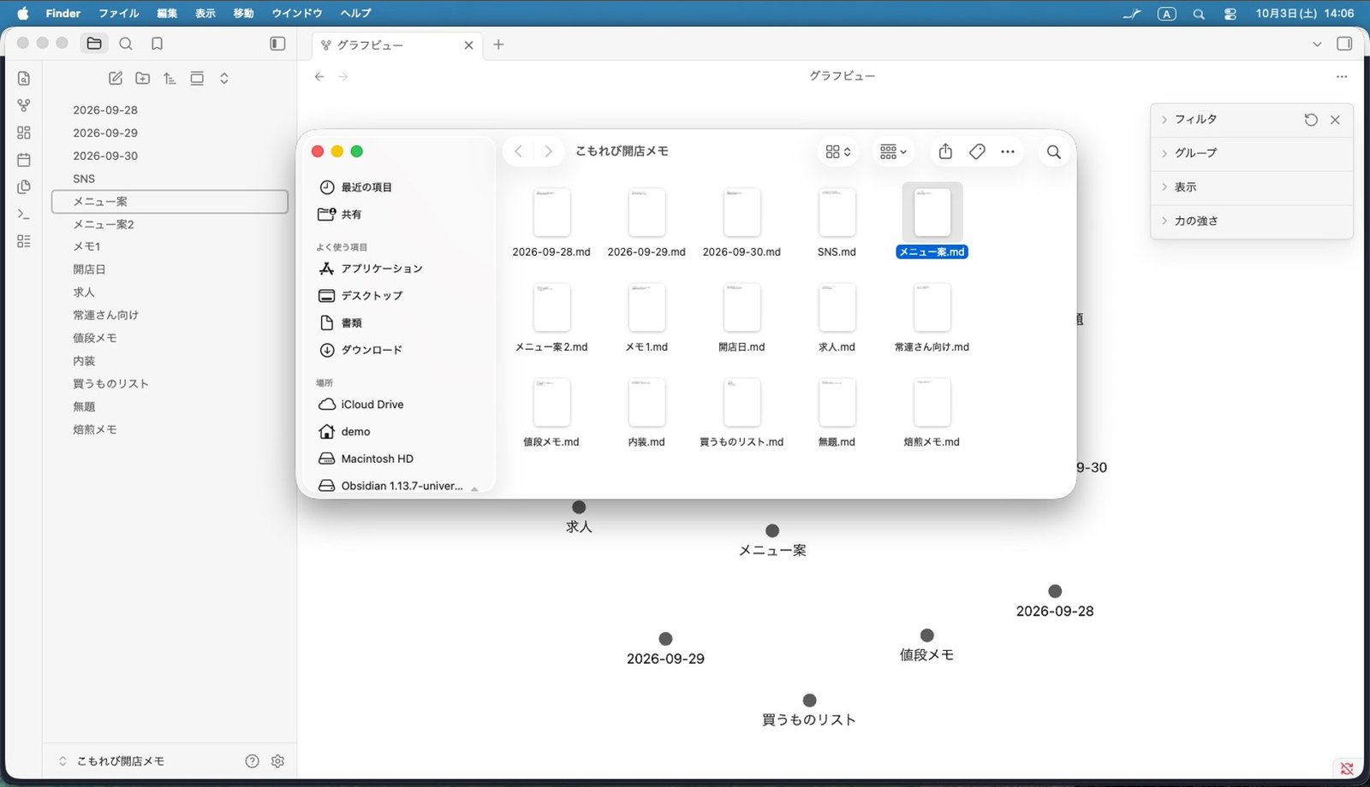Open the 移動 menu

(243, 13)
